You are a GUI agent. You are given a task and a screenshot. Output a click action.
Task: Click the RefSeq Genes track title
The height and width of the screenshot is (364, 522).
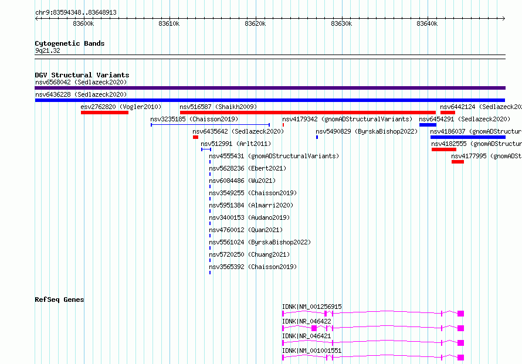coord(59,300)
